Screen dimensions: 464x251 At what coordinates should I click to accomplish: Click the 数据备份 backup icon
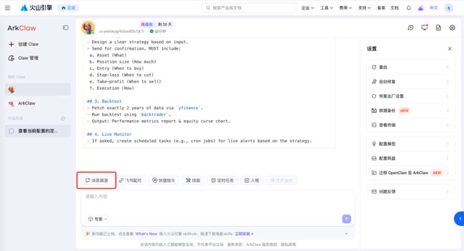tap(374, 111)
